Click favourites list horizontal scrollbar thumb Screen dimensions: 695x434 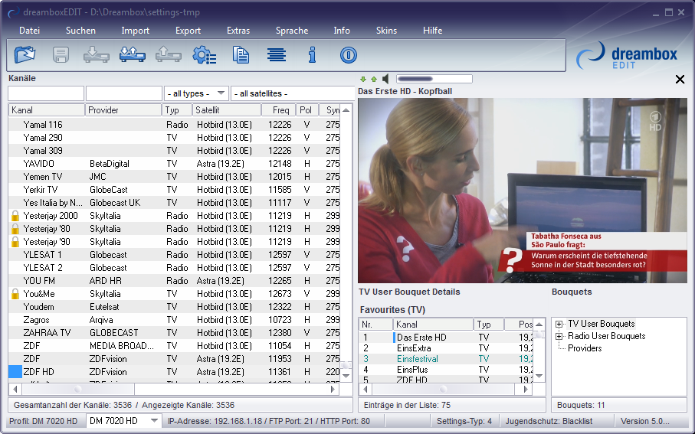click(443, 390)
